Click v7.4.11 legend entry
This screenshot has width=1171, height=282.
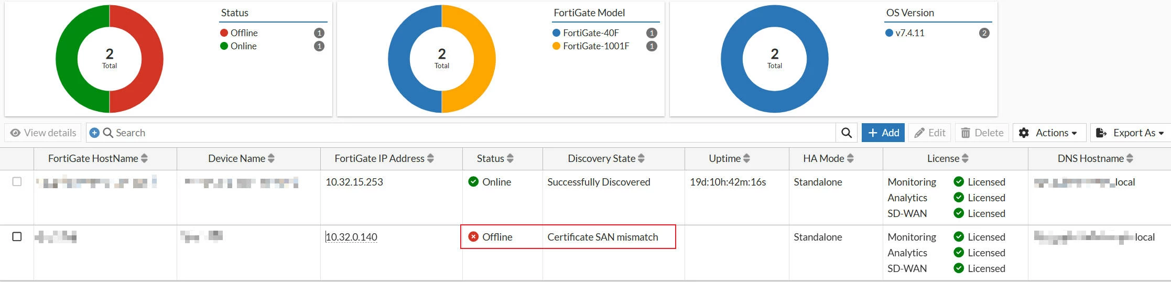(x=905, y=32)
